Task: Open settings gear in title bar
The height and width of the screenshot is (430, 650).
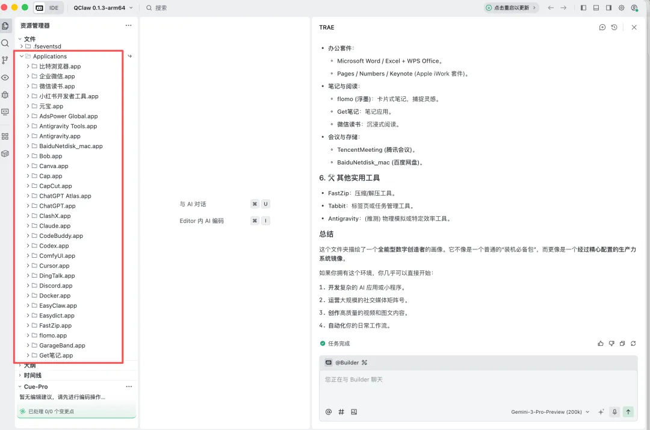Action: pos(621,8)
